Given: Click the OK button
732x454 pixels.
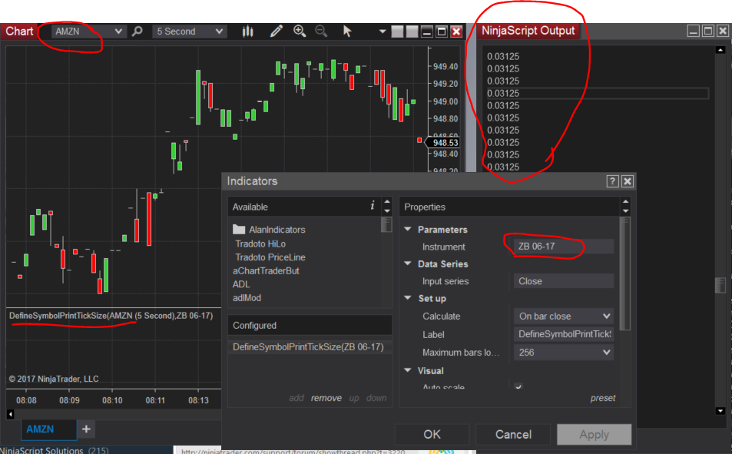Looking at the screenshot, I should tap(432, 434).
